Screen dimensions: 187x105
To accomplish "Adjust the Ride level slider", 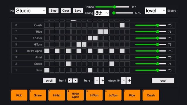I will [x=151, y=32].
